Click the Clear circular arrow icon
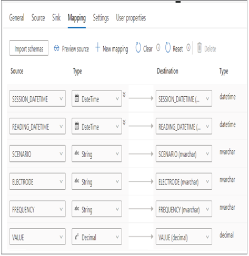This screenshot has width=249, height=256. [138, 47]
